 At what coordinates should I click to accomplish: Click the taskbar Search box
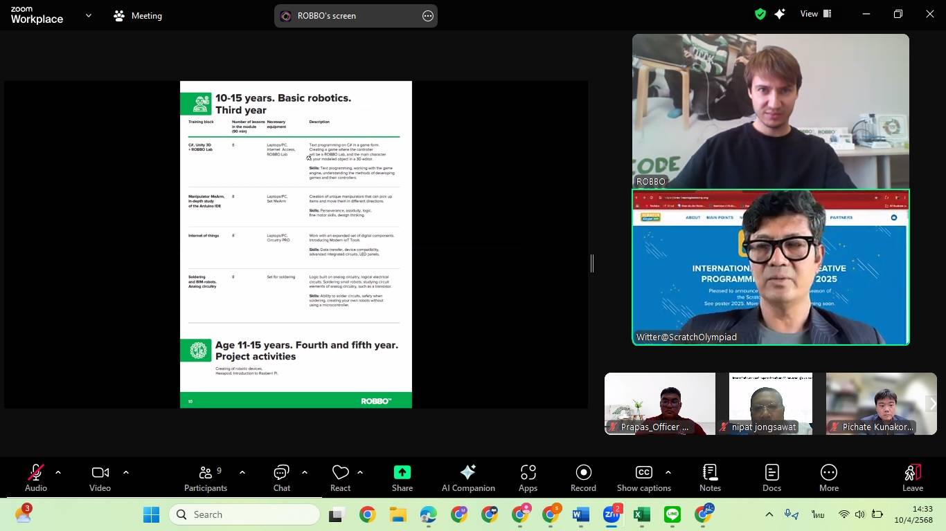point(244,514)
